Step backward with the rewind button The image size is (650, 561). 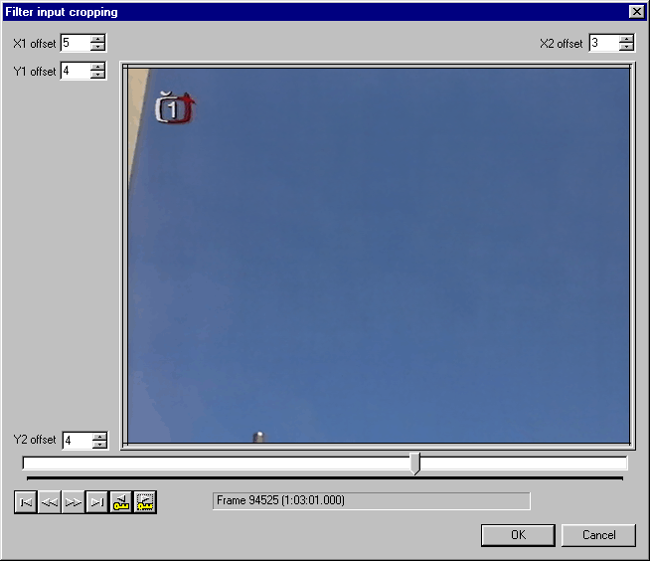point(50,502)
